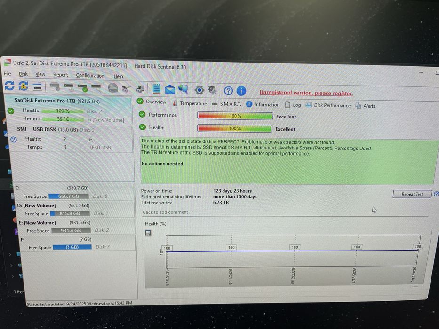Click the blue Refresh arrows toolbar icon
This screenshot has height=329, width=439.
point(9,86)
